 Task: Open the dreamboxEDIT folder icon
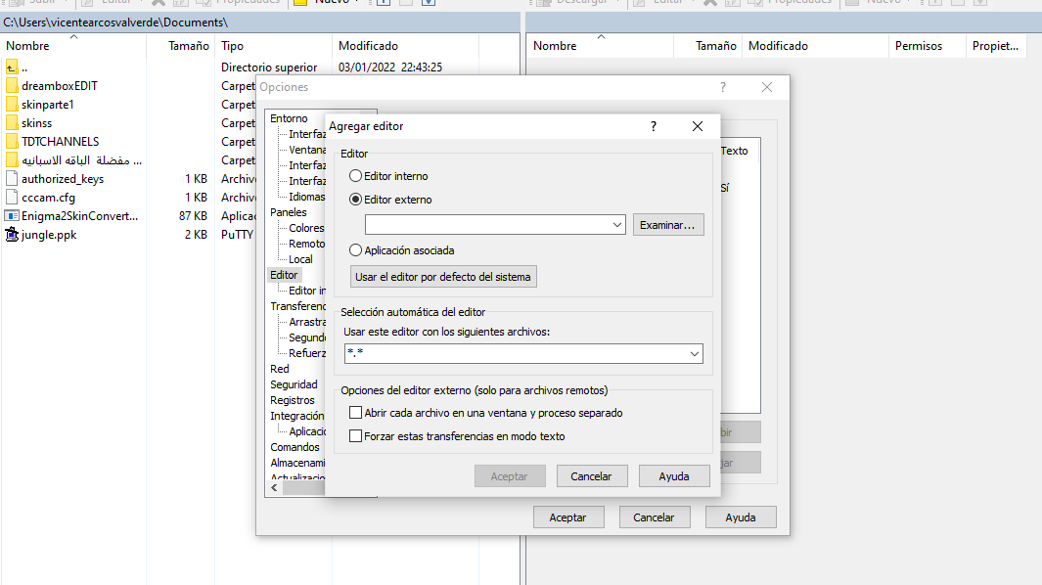[x=12, y=85]
